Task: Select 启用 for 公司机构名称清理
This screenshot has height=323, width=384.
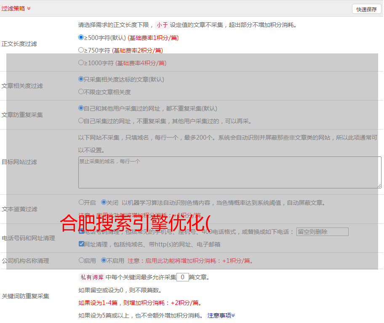Action: coord(81,260)
